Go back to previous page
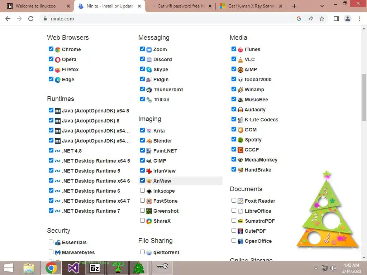367x275 pixels. pos(8,19)
